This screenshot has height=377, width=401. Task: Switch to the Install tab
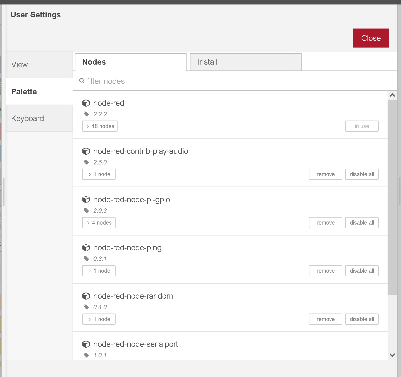[x=246, y=62]
